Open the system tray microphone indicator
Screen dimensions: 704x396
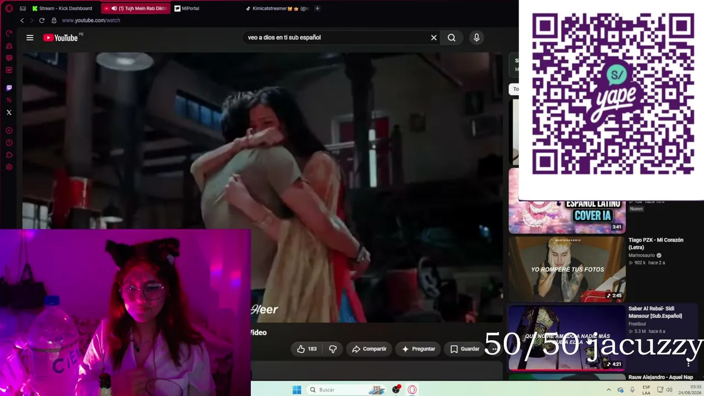pyautogui.click(x=632, y=389)
